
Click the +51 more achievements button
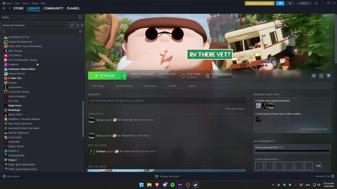coord(318,166)
